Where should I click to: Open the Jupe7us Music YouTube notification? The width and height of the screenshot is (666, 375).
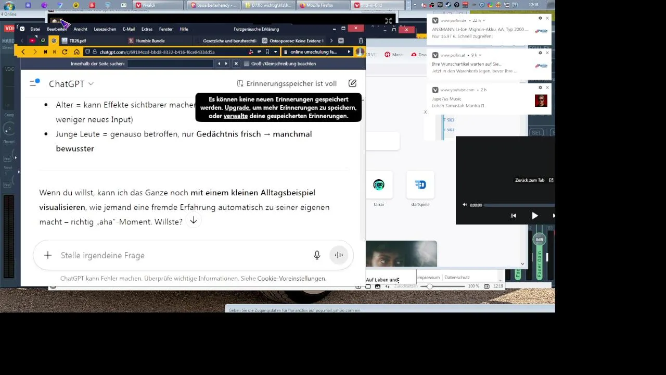(489, 99)
